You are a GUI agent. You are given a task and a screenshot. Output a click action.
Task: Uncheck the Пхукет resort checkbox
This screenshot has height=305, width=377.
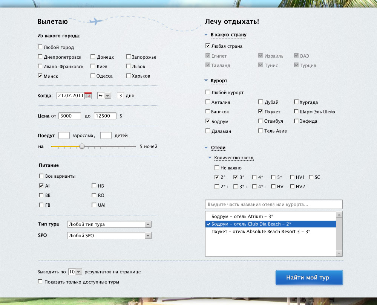click(261, 111)
